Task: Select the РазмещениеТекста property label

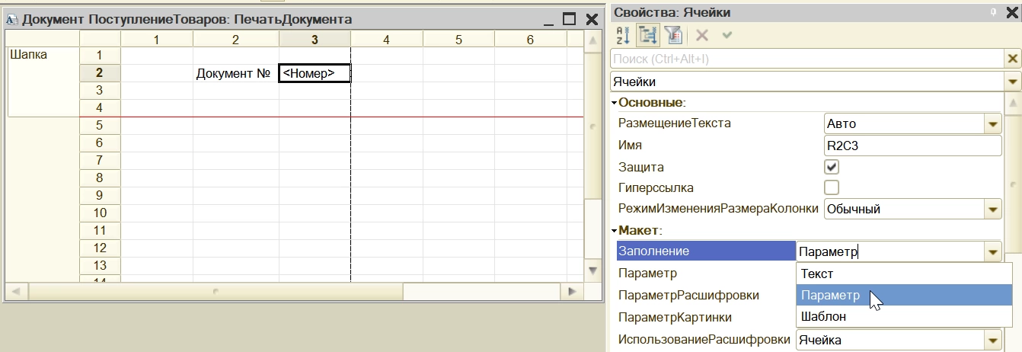Action: click(675, 123)
